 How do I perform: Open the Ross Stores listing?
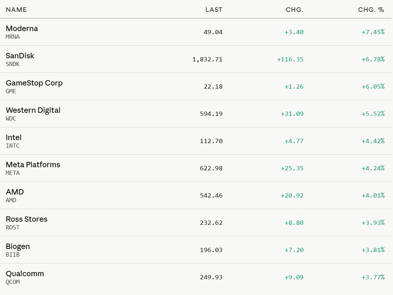(26, 219)
